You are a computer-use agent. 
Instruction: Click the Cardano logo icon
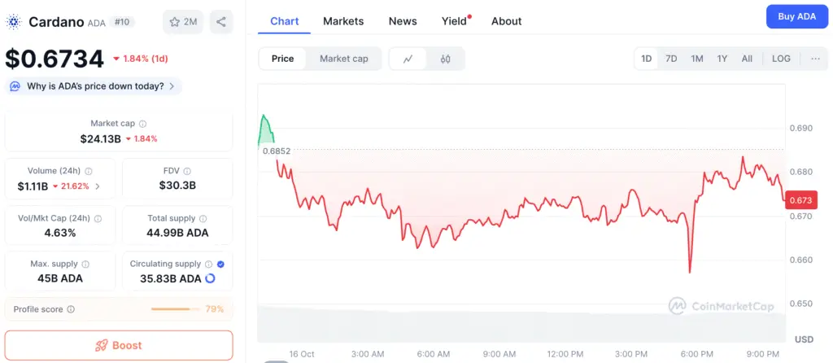click(14, 22)
